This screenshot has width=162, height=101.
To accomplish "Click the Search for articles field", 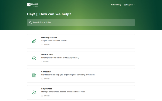I will 81,22.
